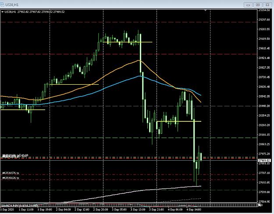Select the #63541626 tp order line label
Viewport: 274px width, 214px height.
[x=11, y=178]
